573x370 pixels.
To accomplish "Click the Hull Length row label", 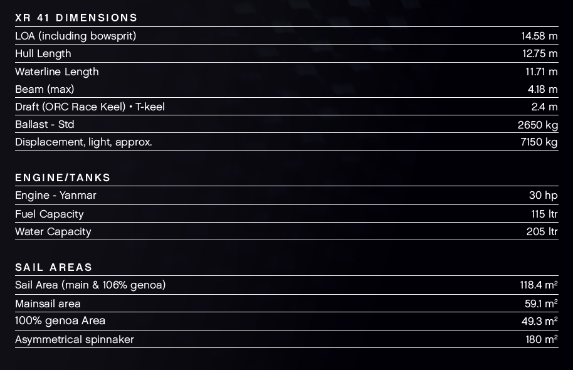I will coord(43,53).
